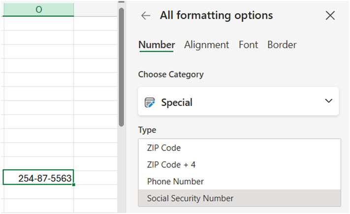The width and height of the screenshot is (350, 214).
Task: Close the All formatting options pane
Action: (330, 15)
